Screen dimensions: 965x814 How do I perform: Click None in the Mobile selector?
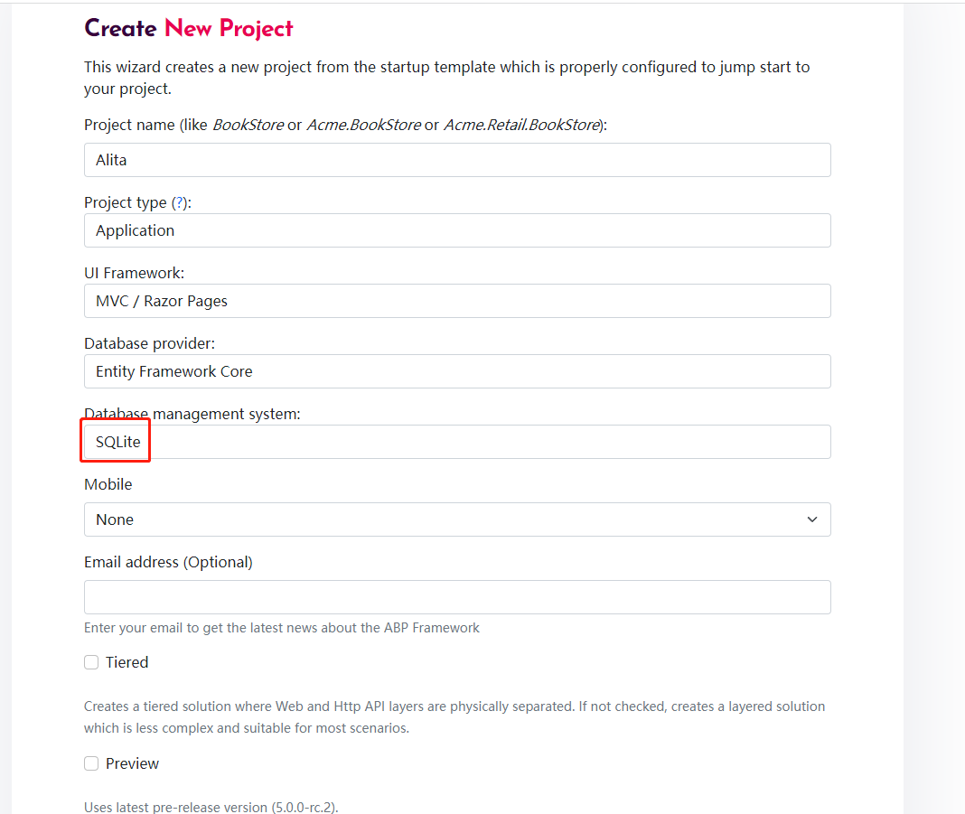tap(115, 519)
